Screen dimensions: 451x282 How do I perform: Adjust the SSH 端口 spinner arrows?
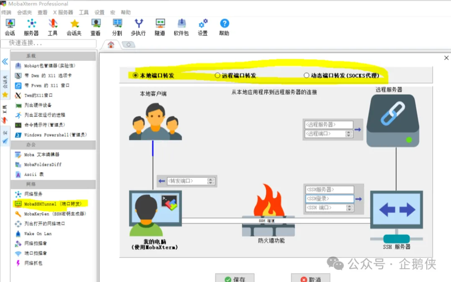click(x=350, y=208)
